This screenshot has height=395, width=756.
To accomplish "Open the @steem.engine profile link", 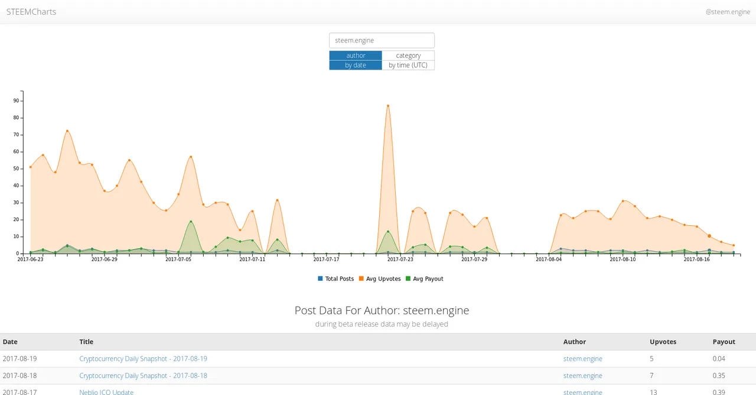I will [728, 12].
